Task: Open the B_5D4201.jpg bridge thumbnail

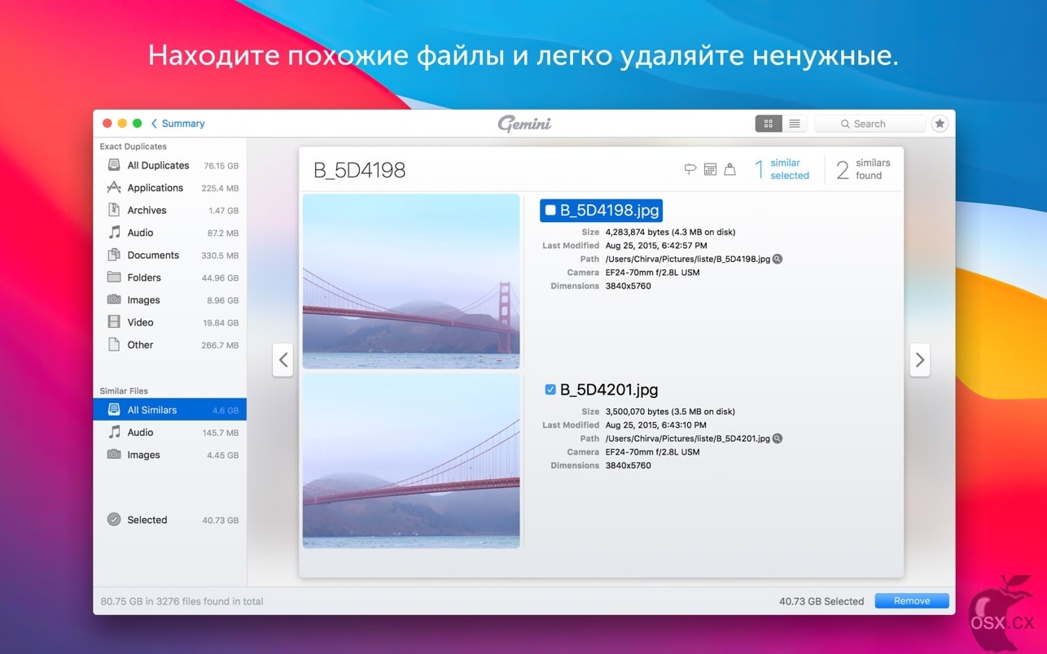Action: [411, 460]
